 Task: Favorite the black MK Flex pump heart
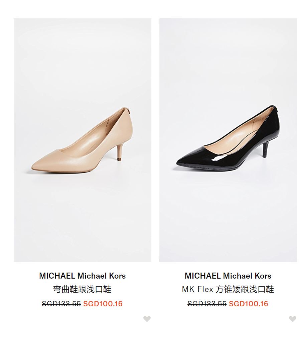tap(293, 319)
